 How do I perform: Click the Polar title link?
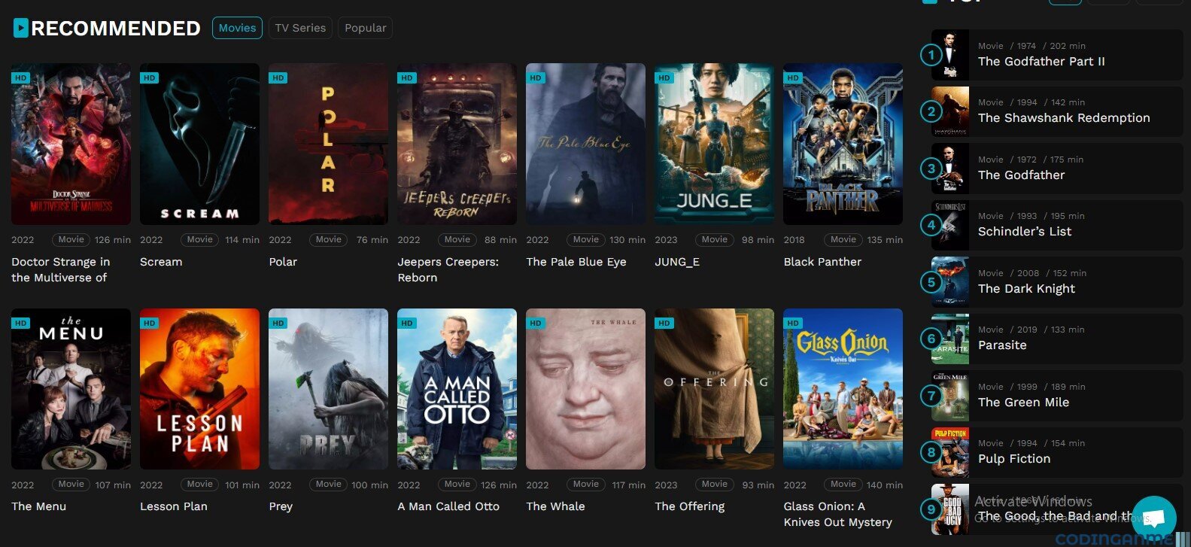(x=283, y=262)
